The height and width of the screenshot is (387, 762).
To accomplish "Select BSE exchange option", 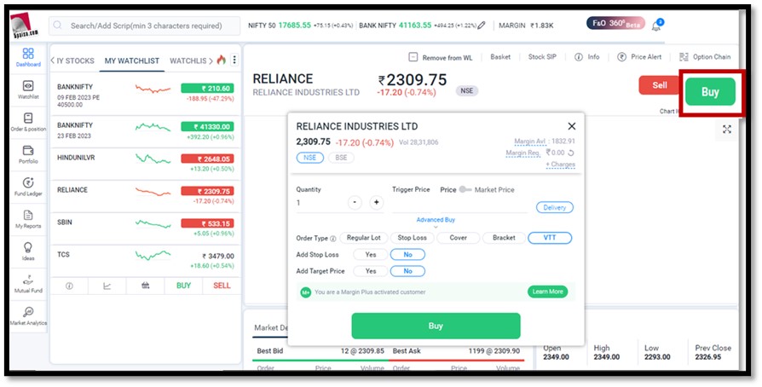I will click(341, 158).
